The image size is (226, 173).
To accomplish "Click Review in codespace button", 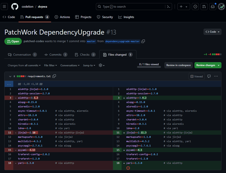I will (x=179, y=65).
